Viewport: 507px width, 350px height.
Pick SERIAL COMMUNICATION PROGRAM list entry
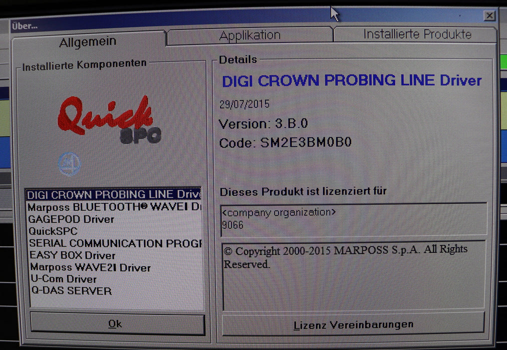[115, 243]
